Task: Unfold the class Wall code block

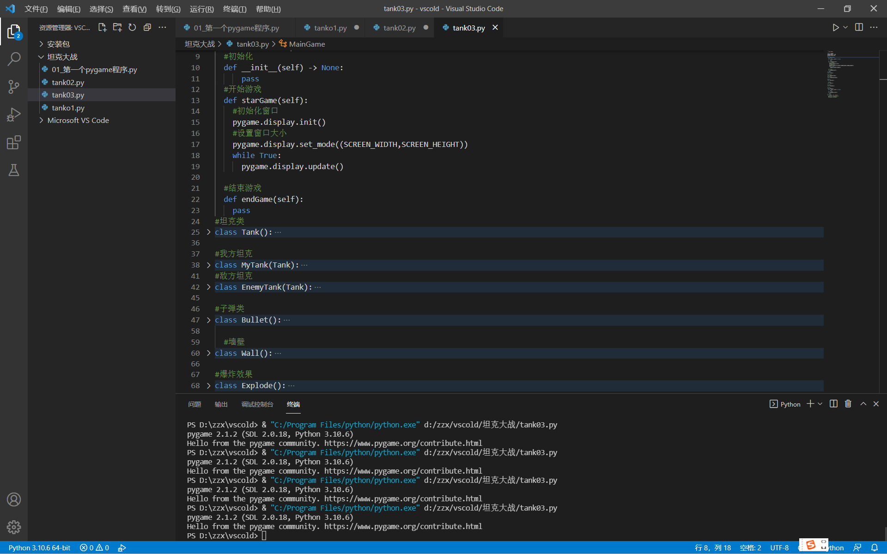Action: coord(208,353)
